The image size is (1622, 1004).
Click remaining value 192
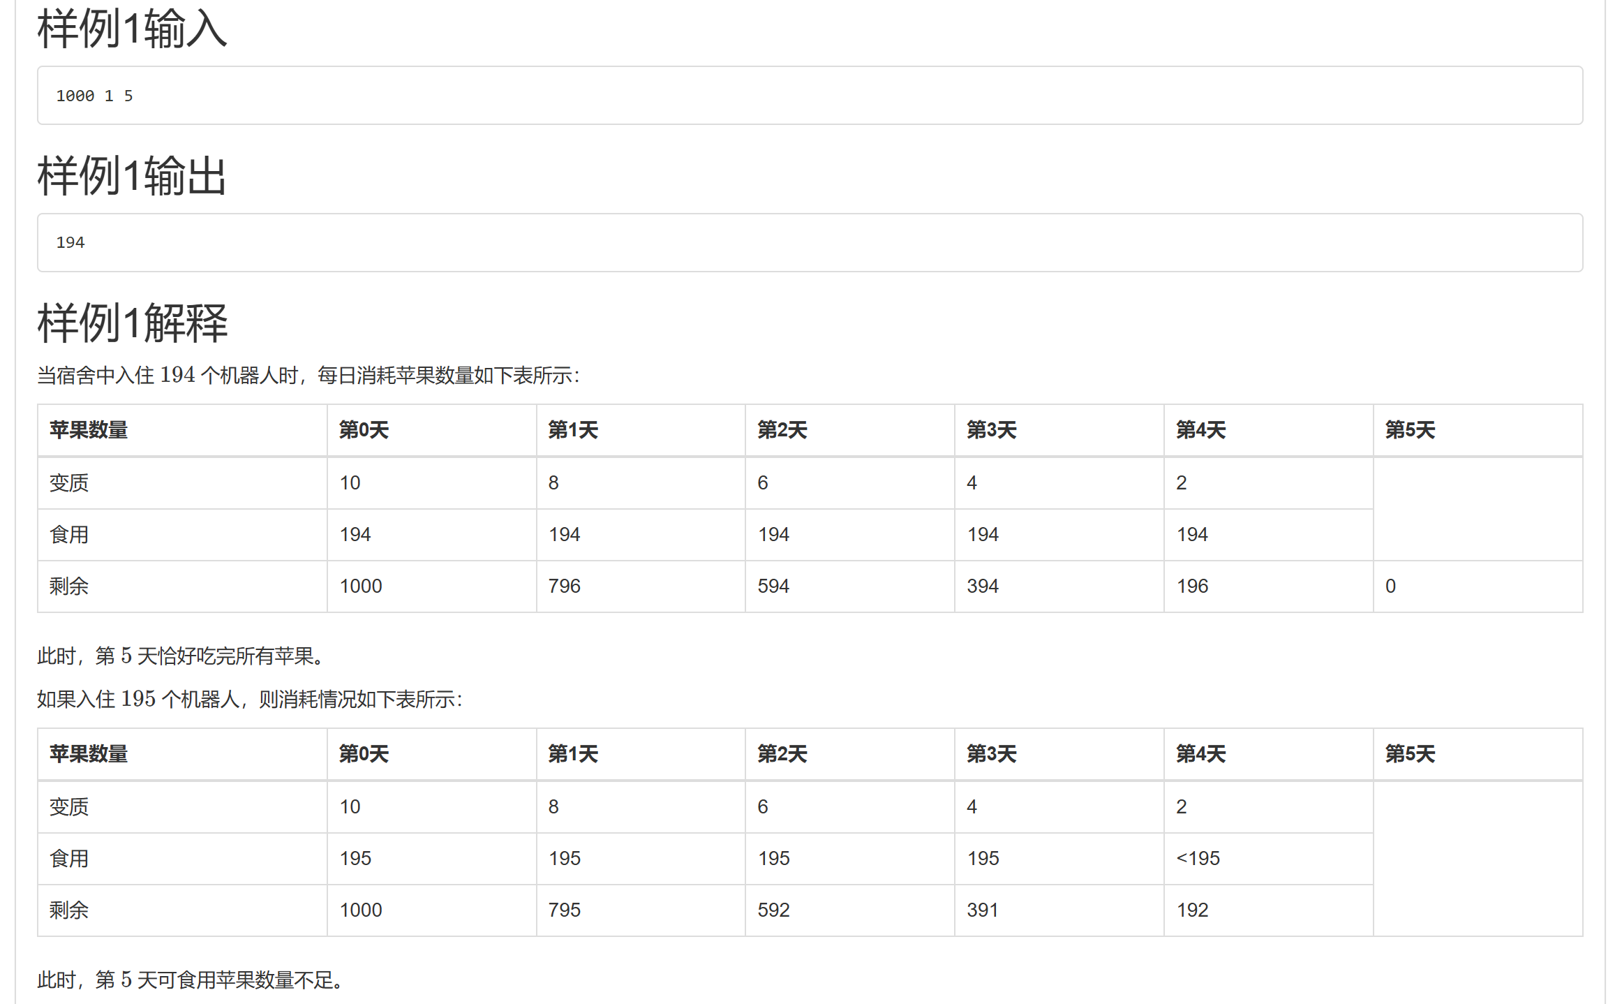click(1192, 910)
